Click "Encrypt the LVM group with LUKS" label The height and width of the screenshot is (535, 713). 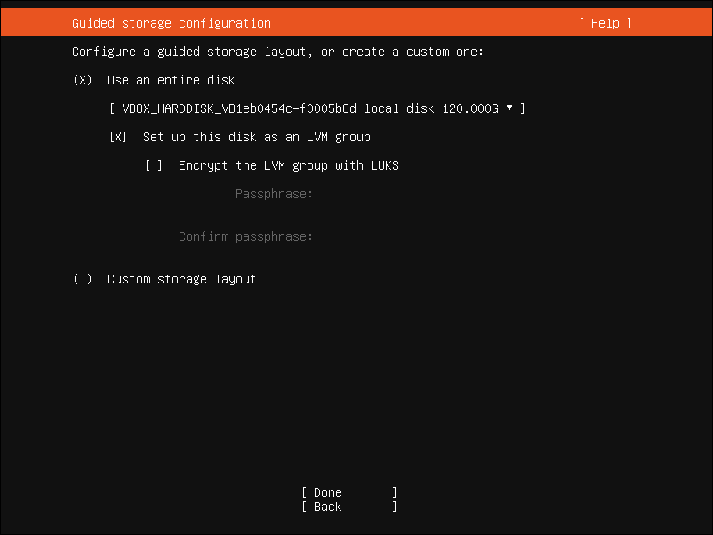pyautogui.click(x=288, y=165)
